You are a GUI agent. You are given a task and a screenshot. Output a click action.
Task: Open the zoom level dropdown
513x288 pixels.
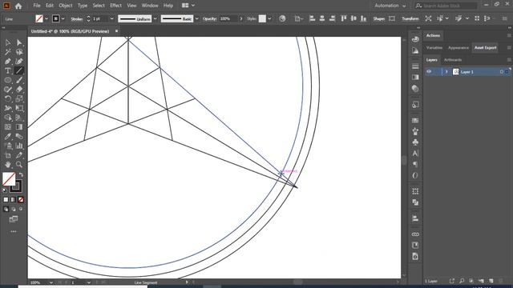coord(51,282)
